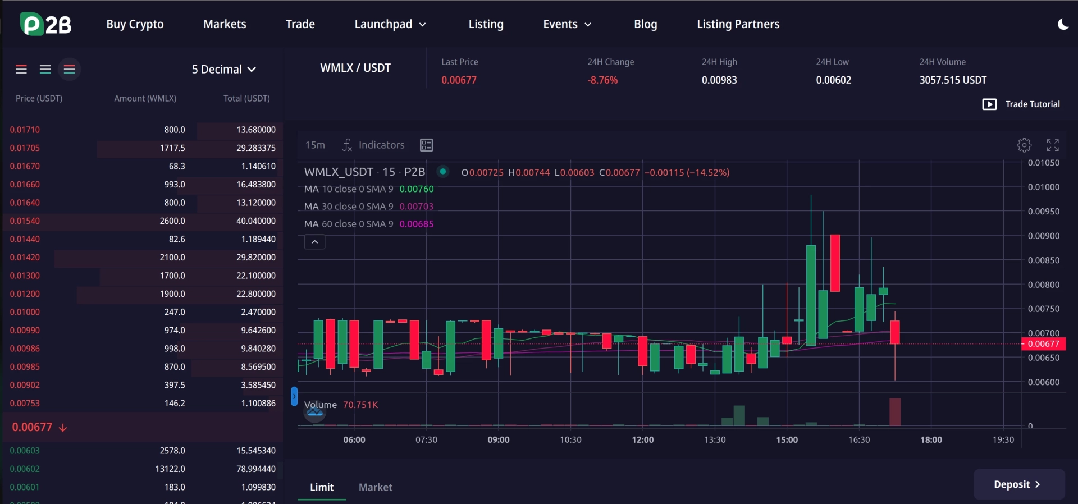Select the third order book view icon
The image size is (1078, 504).
(70, 70)
